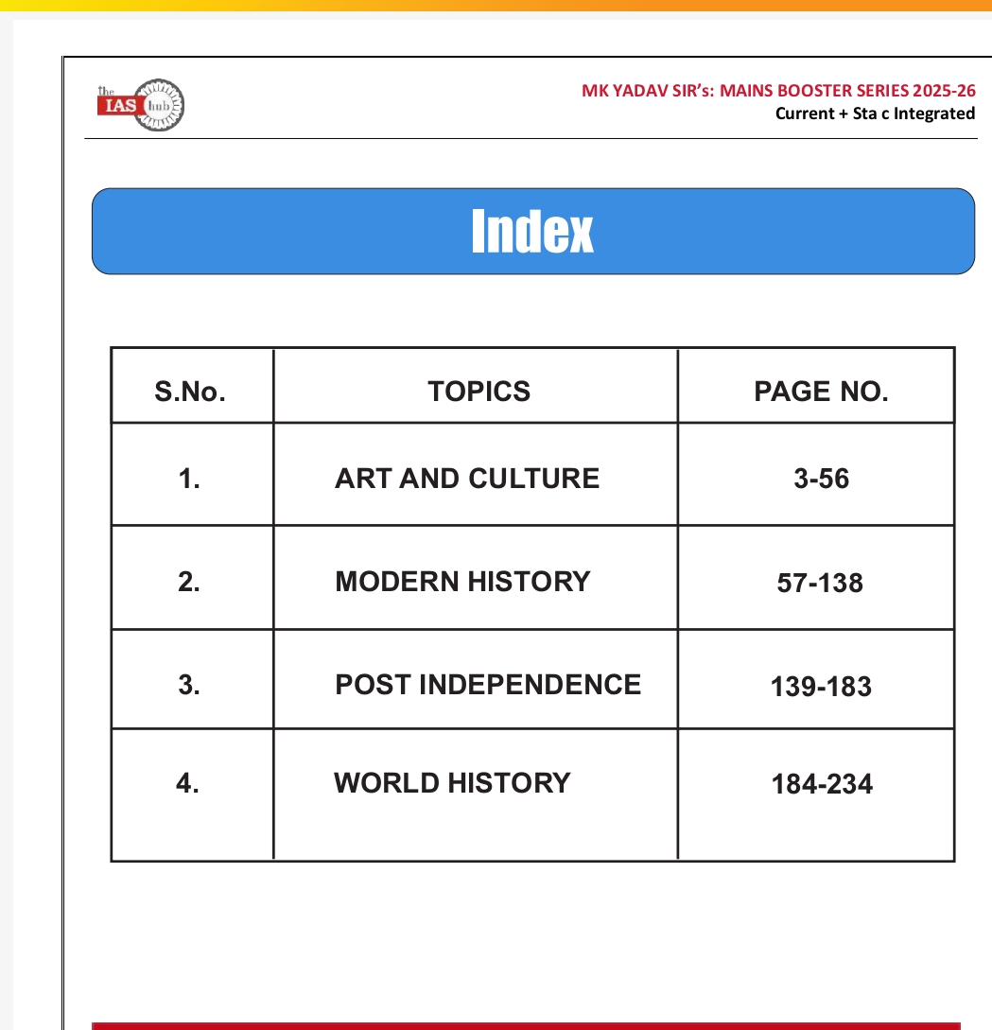
Task: Select the POST INDEPENDENCE topic entry
Action: 488,685
